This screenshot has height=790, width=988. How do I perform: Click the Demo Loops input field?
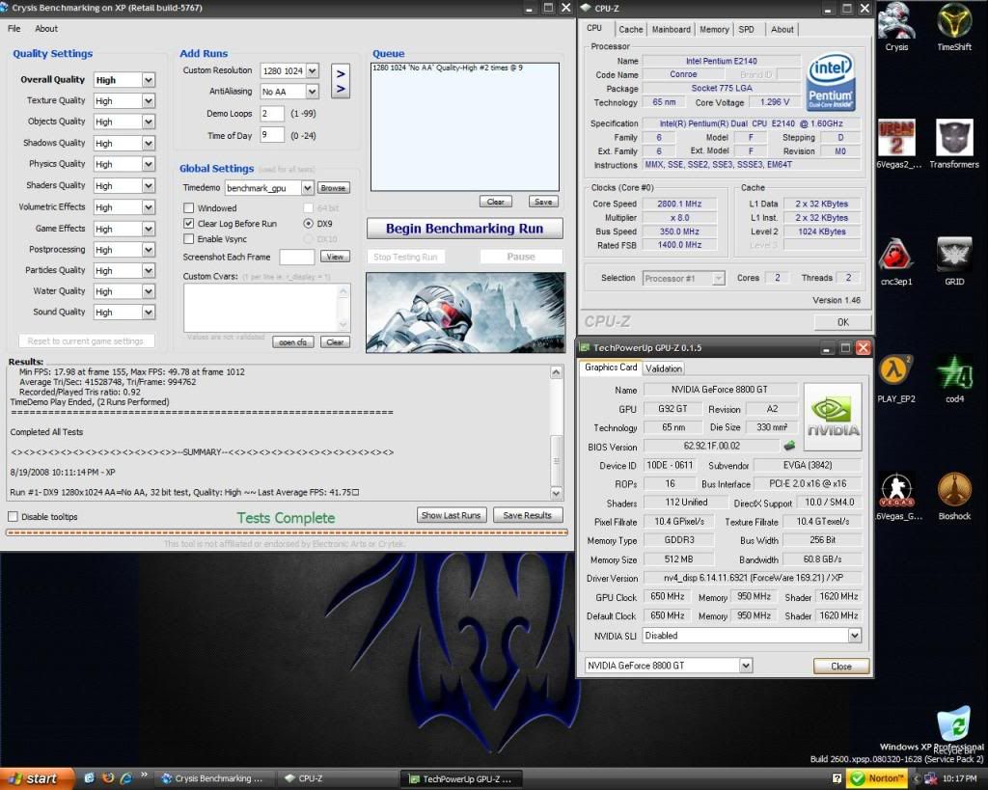coord(272,114)
